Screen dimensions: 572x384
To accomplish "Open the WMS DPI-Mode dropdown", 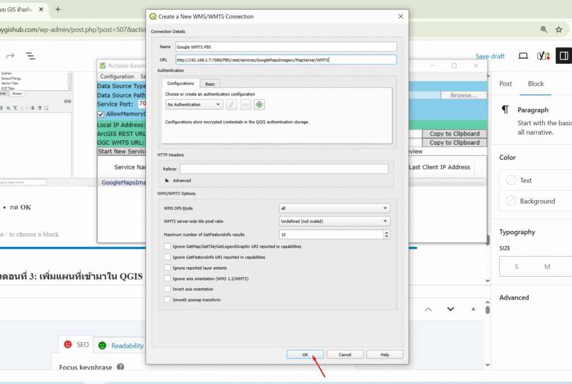I will point(334,208).
